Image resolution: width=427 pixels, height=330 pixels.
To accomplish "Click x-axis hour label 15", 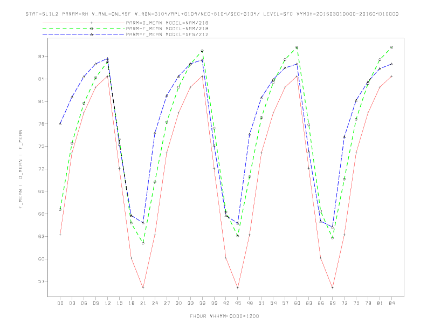I will coord(119,303).
